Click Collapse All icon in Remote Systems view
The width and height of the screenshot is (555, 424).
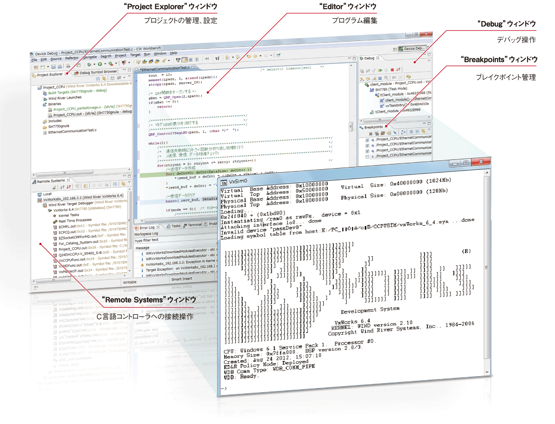pos(115,185)
